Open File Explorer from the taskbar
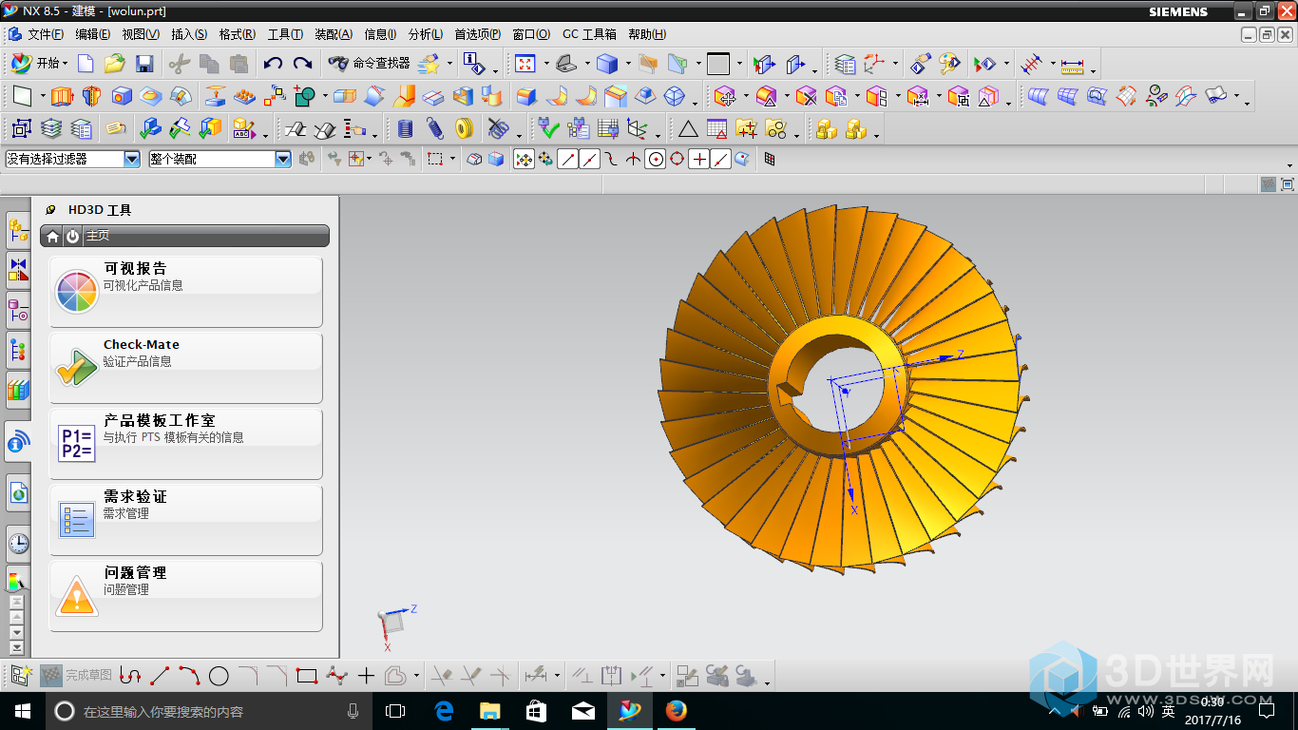Screen dimensions: 1298x730 coord(489,711)
